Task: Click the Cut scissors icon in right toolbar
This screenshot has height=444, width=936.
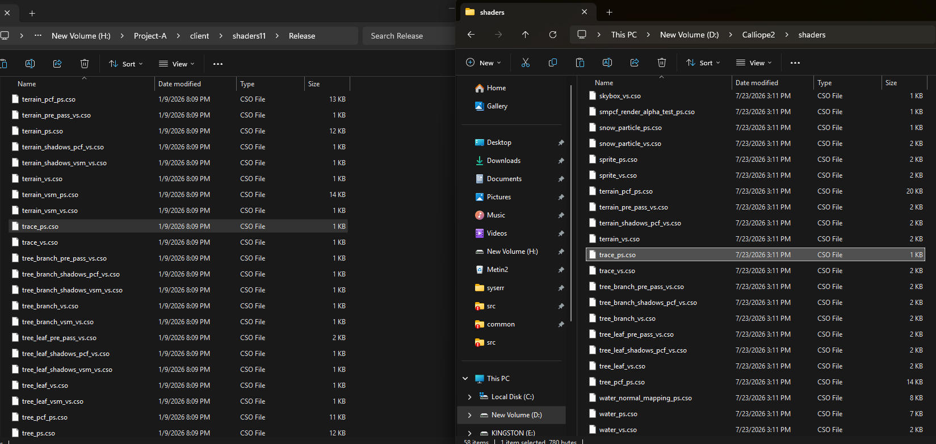Action: click(x=526, y=63)
